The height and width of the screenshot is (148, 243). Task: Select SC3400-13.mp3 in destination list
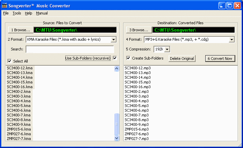coord(138,73)
